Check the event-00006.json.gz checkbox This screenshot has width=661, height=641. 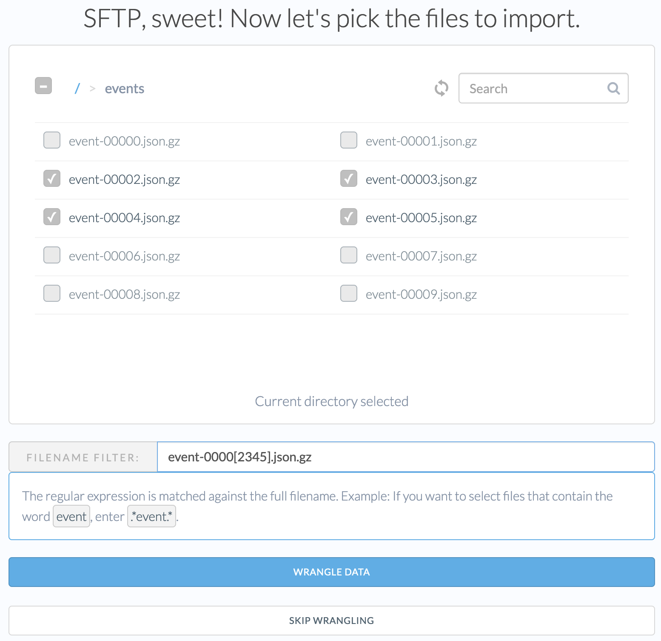52,255
